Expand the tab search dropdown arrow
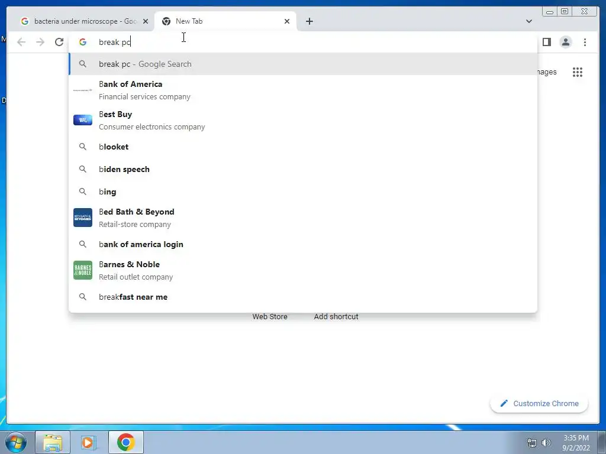 point(528,21)
